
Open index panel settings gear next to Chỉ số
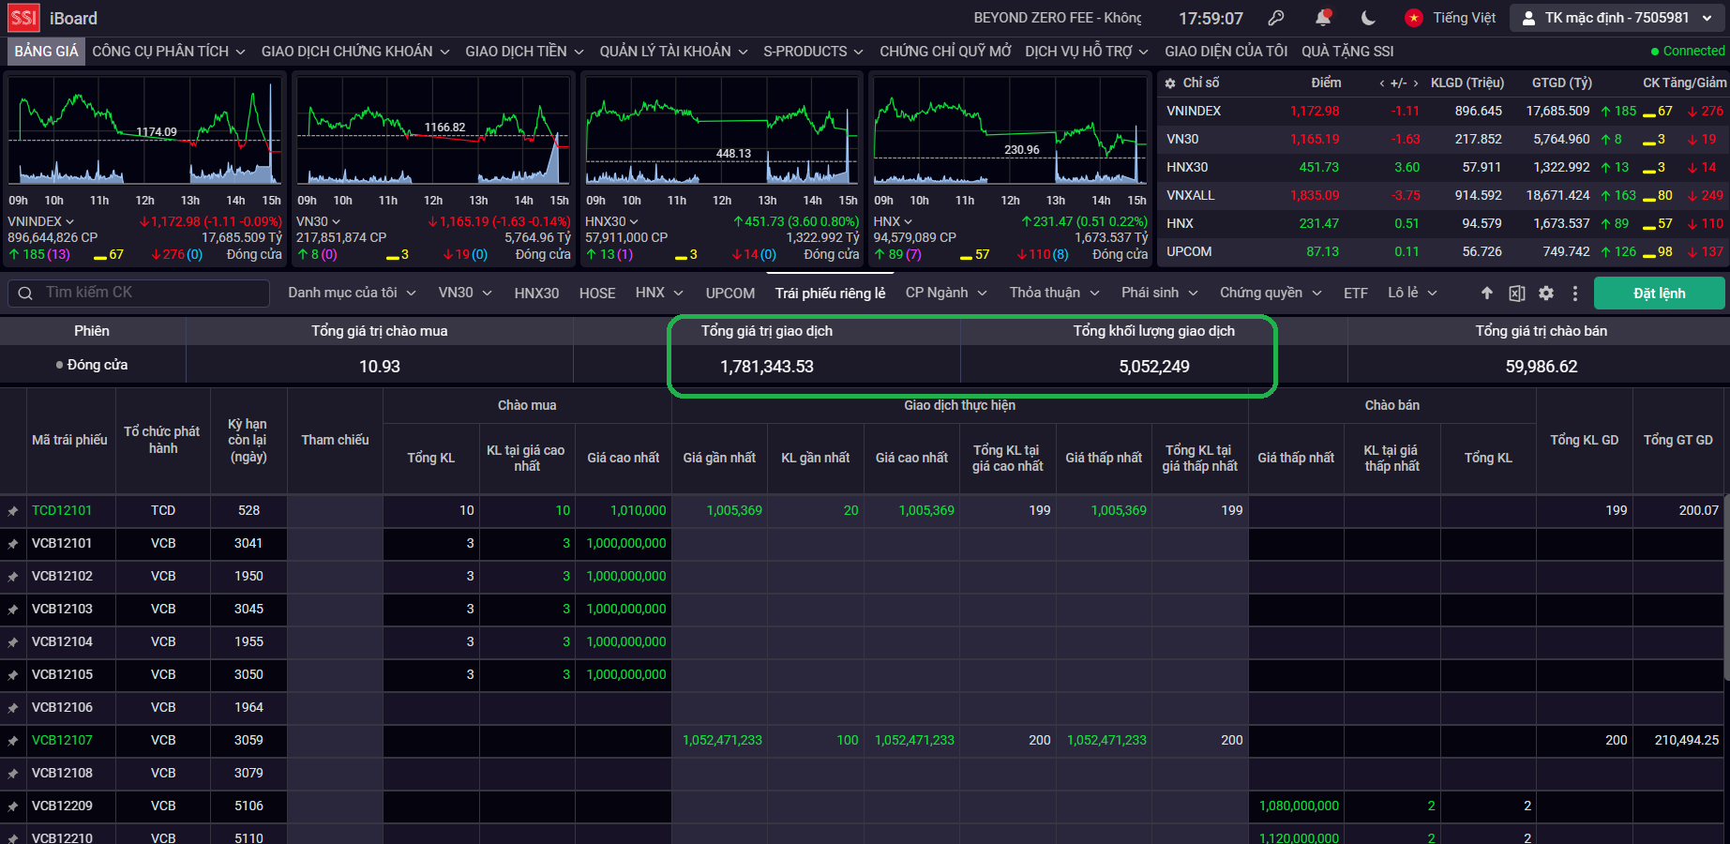click(1170, 83)
